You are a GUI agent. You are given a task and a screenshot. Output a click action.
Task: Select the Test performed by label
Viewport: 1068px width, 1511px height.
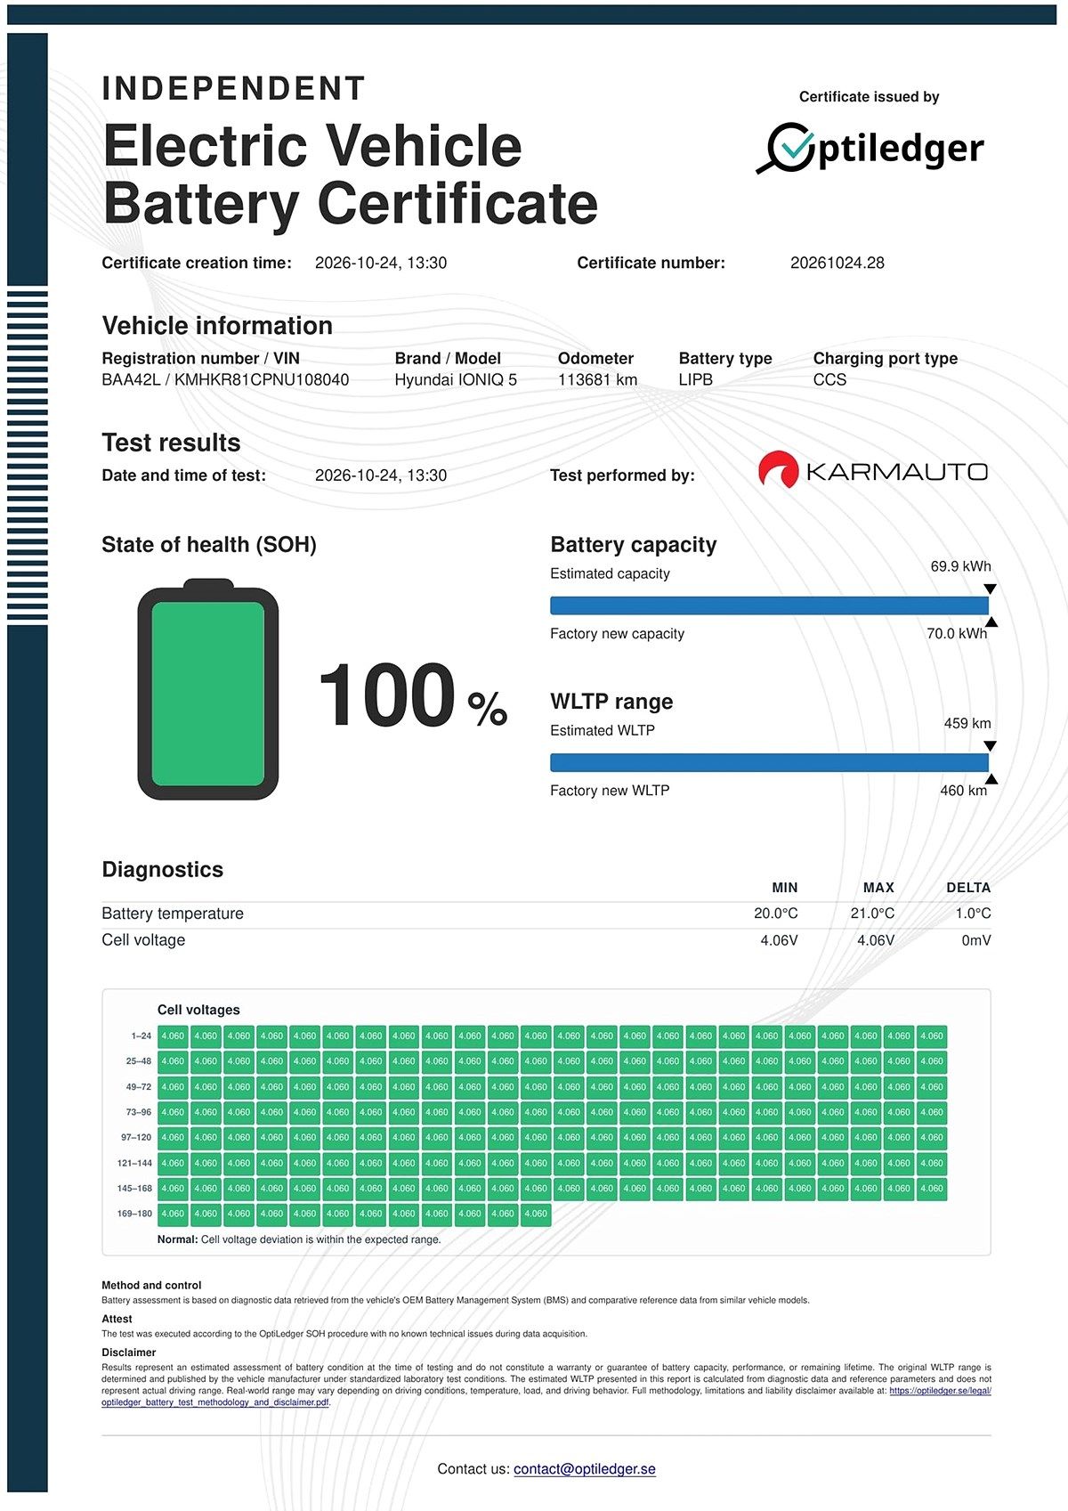(622, 475)
